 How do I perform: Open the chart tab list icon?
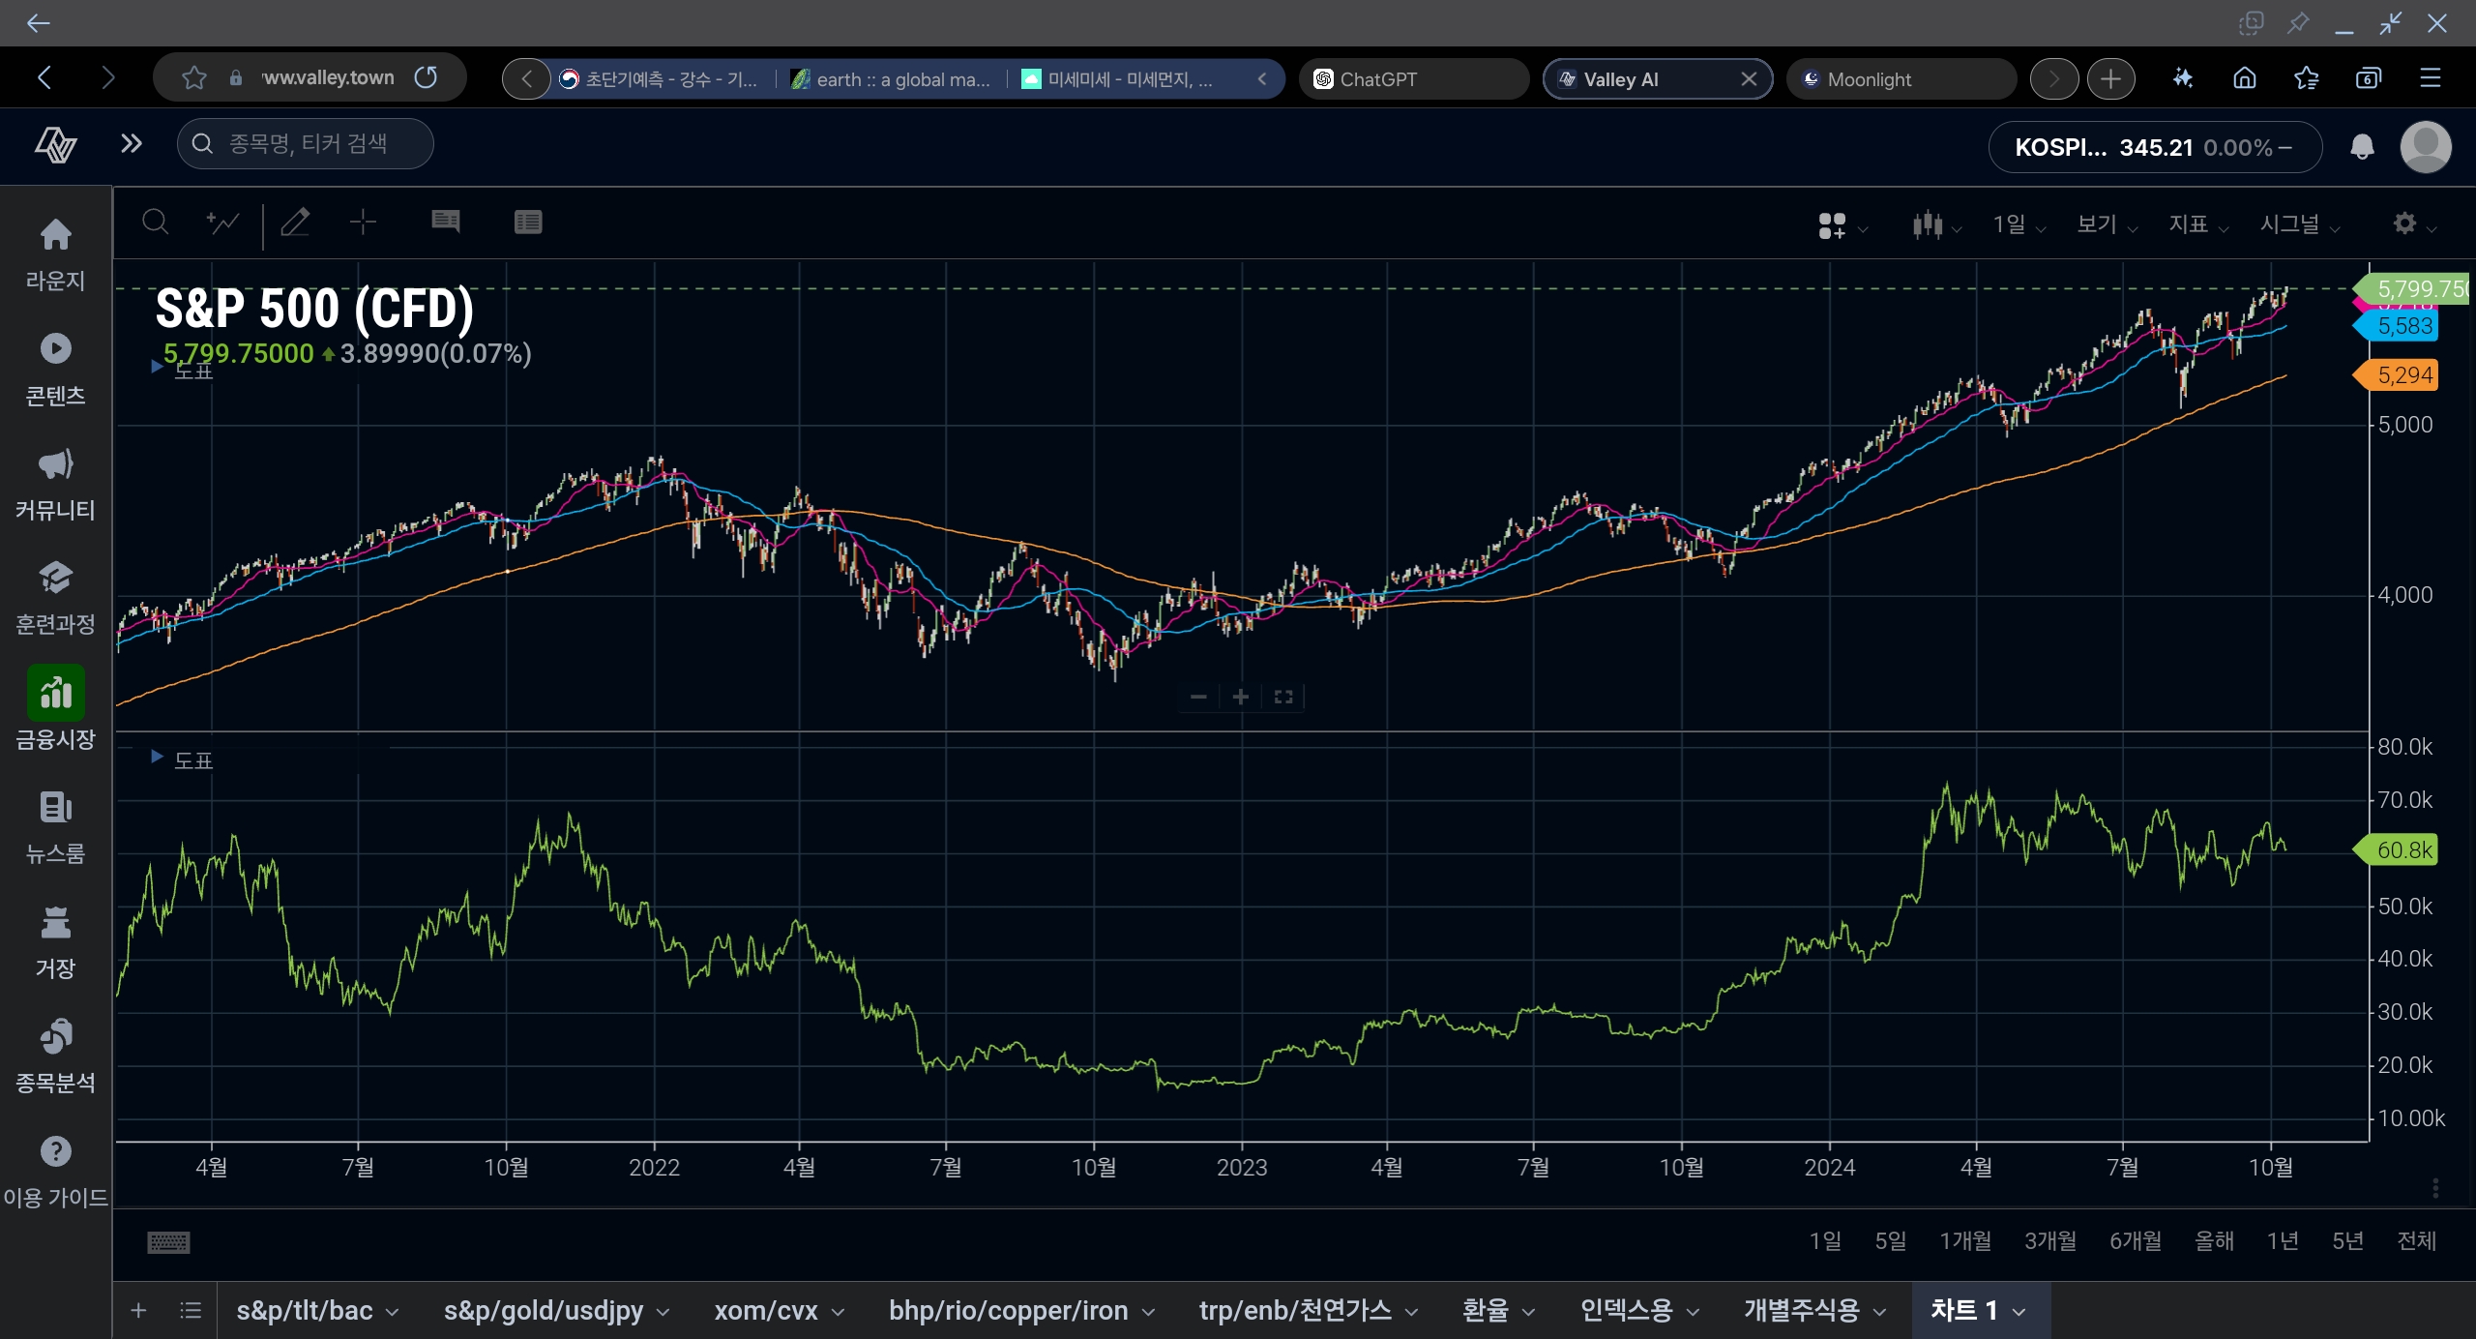pos(191,1310)
